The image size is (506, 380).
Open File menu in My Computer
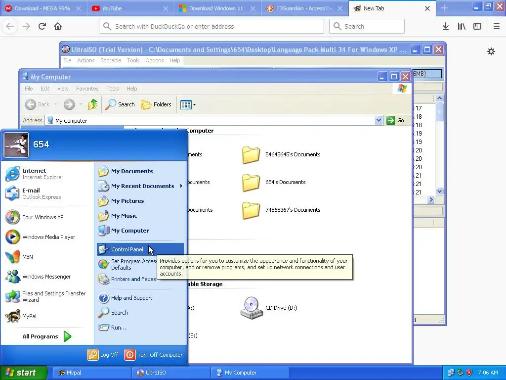[x=29, y=89]
